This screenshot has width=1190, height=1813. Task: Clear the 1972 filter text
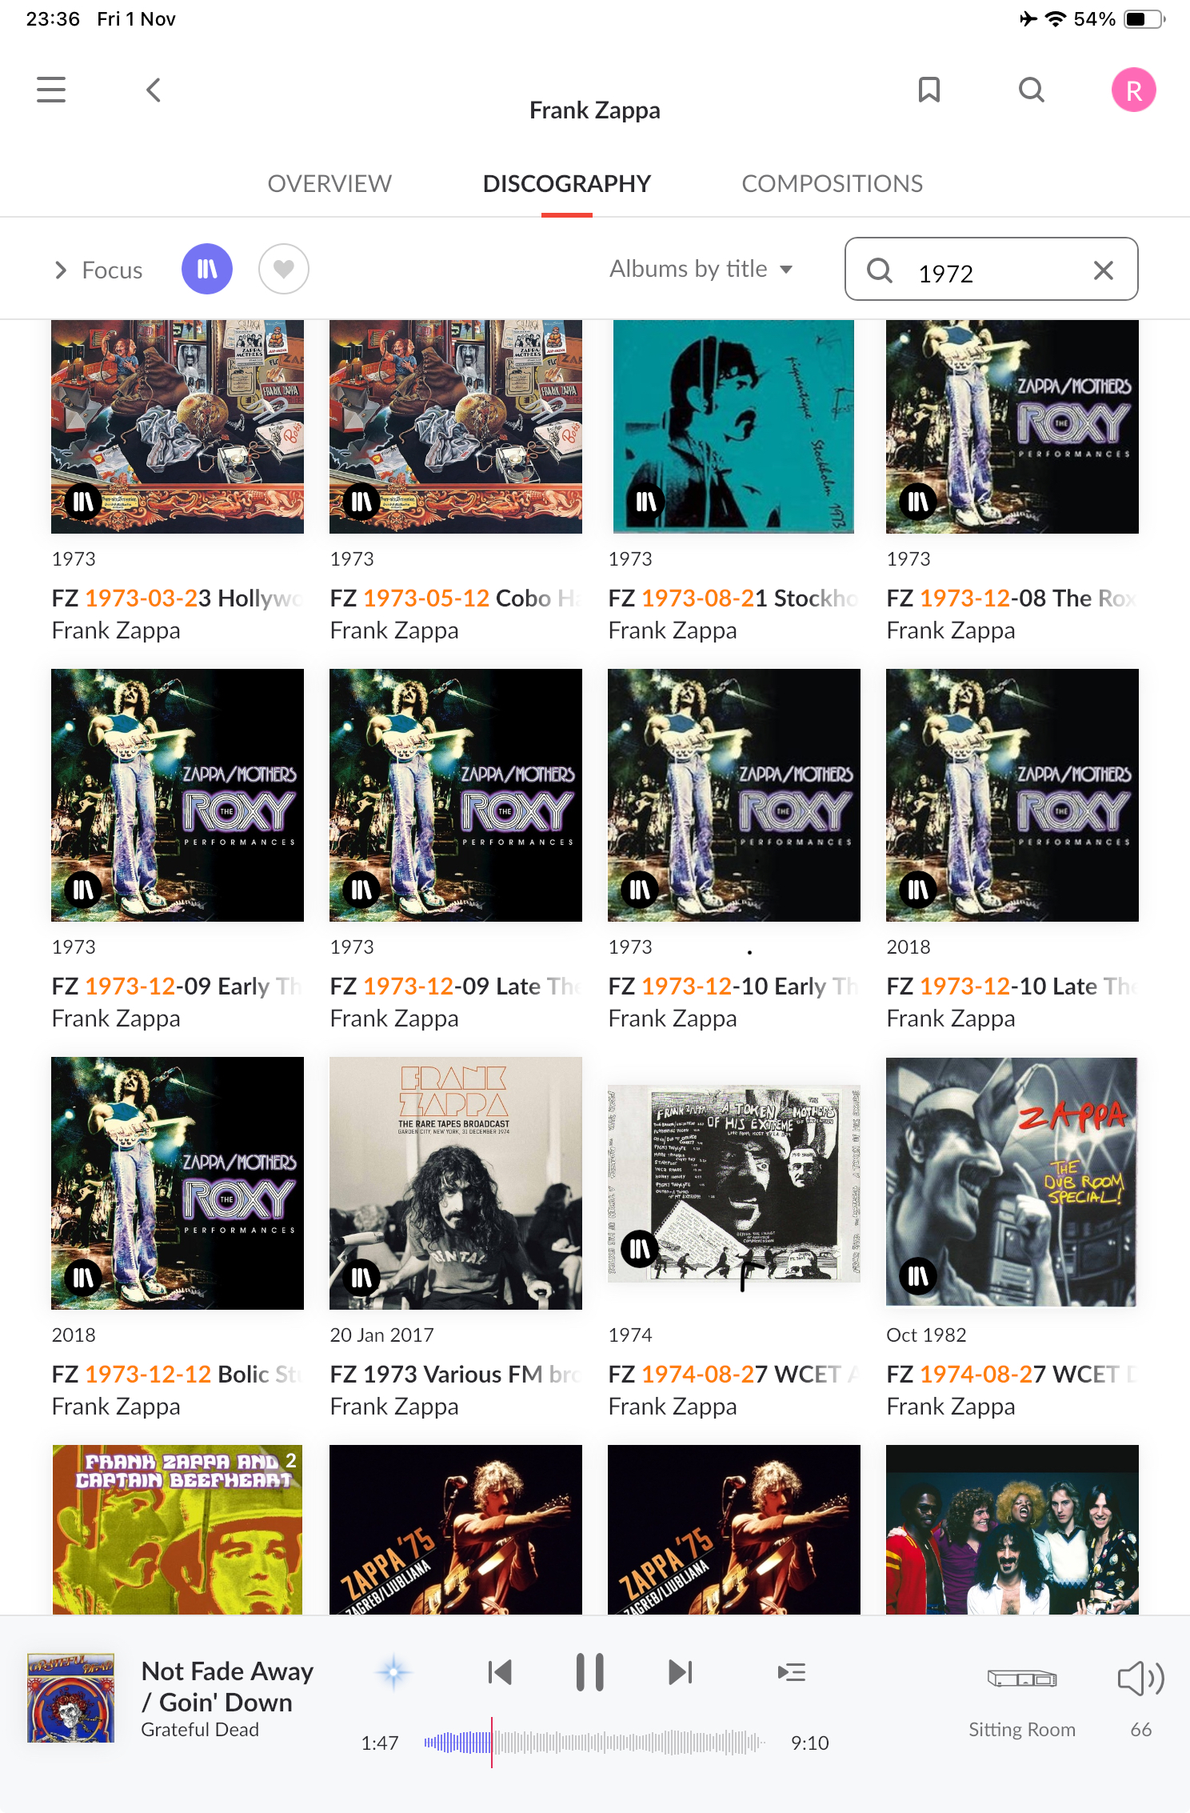(x=1104, y=270)
